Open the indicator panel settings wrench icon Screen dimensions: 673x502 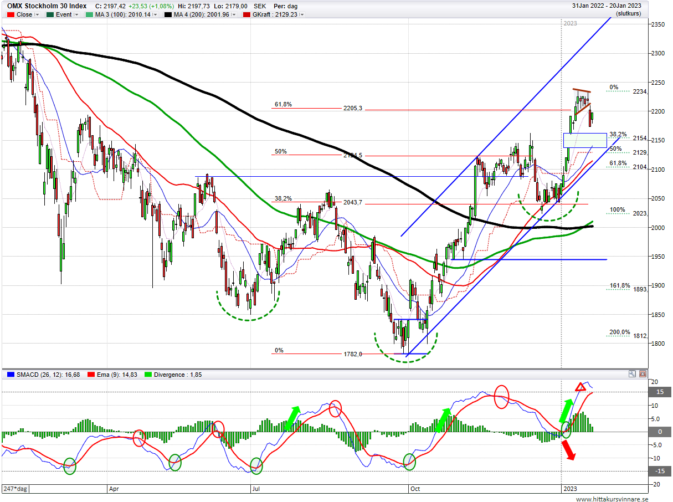[632, 375]
